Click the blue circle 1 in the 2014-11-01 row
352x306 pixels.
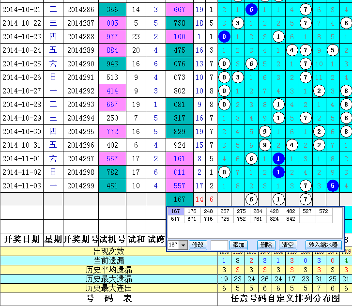(x=278, y=158)
